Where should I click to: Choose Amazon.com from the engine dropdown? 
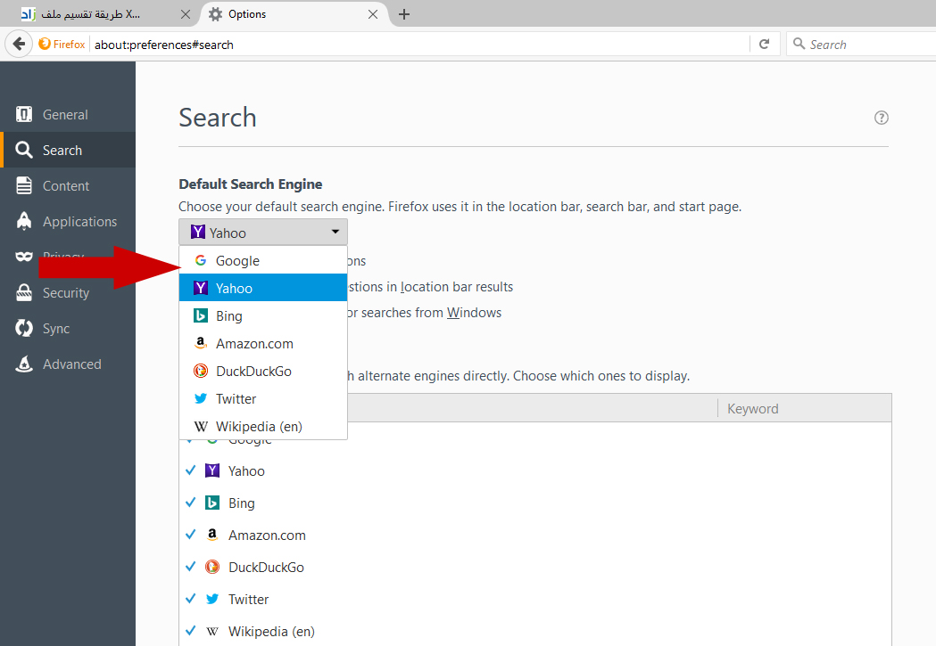(263, 343)
